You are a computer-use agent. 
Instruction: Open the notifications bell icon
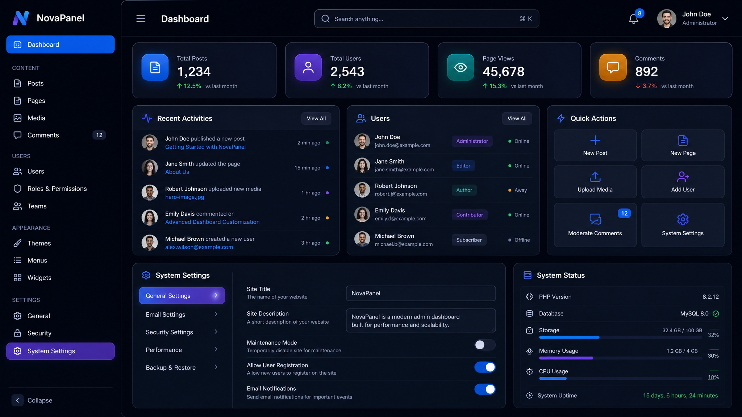[633, 19]
